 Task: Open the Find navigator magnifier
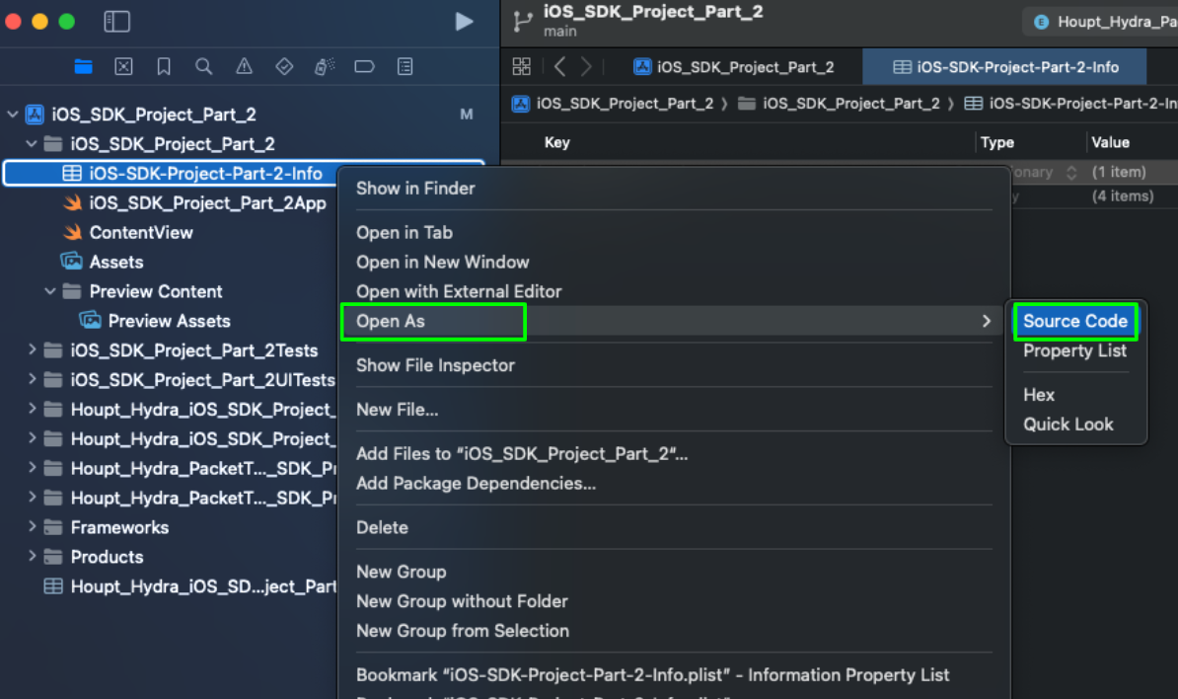pyautogui.click(x=203, y=67)
